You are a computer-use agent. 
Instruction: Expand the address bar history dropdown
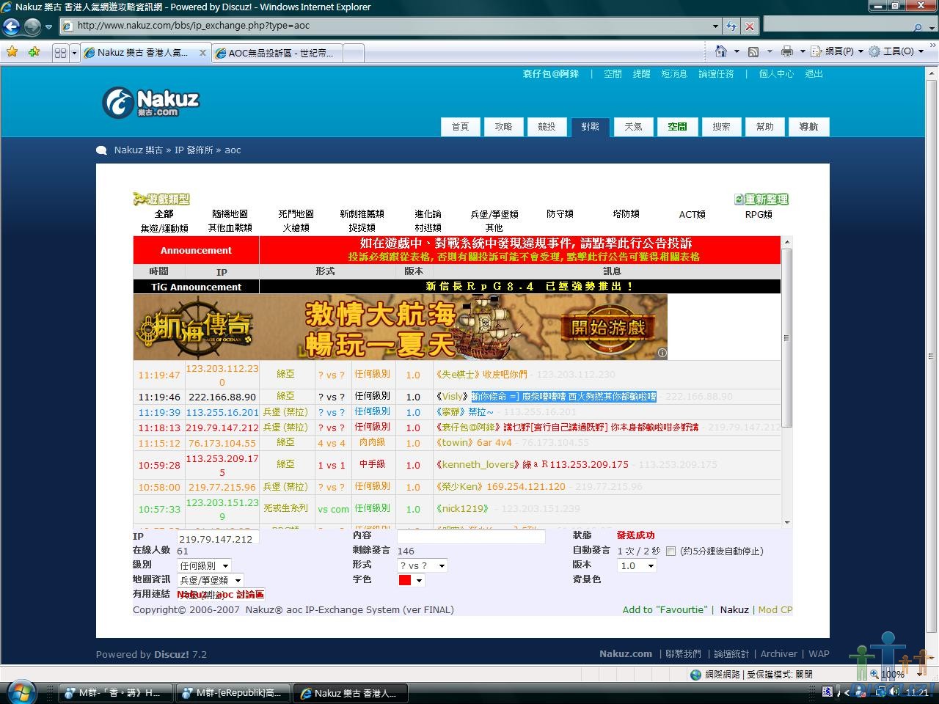pyautogui.click(x=715, y=26)
